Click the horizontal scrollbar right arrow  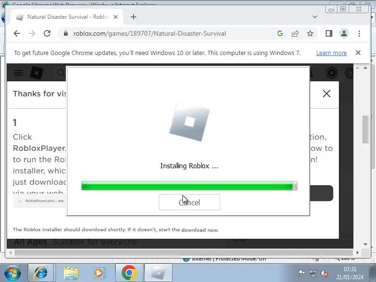(x=357, y=252)
